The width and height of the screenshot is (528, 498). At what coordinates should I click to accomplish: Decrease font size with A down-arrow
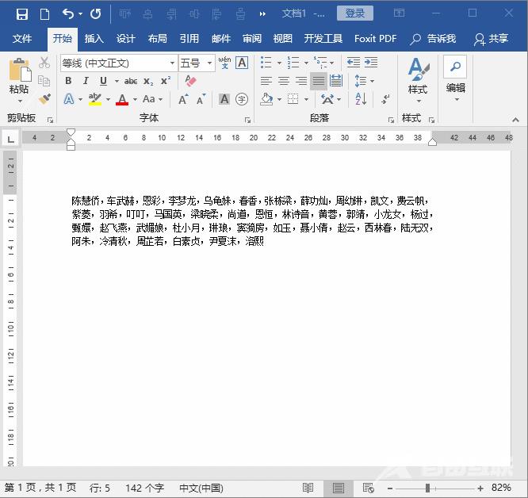click(x=201, y=99)
